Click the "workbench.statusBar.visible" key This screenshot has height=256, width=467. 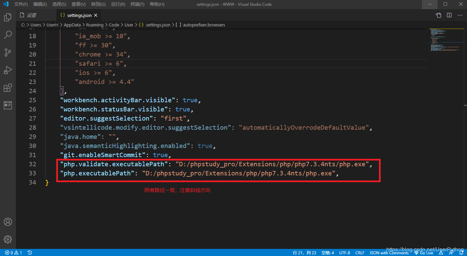[x=114, y=109]
